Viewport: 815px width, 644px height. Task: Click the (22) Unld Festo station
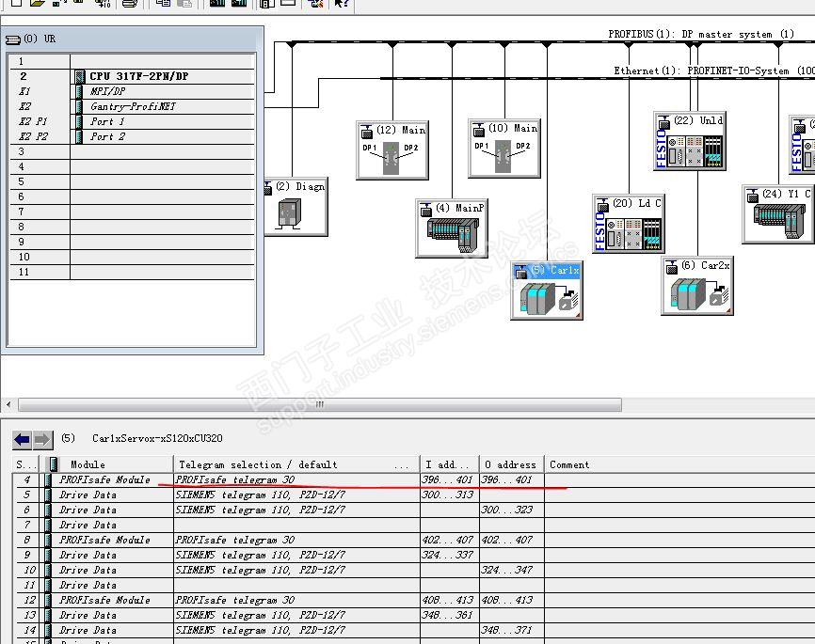click(x=690, y=142)
